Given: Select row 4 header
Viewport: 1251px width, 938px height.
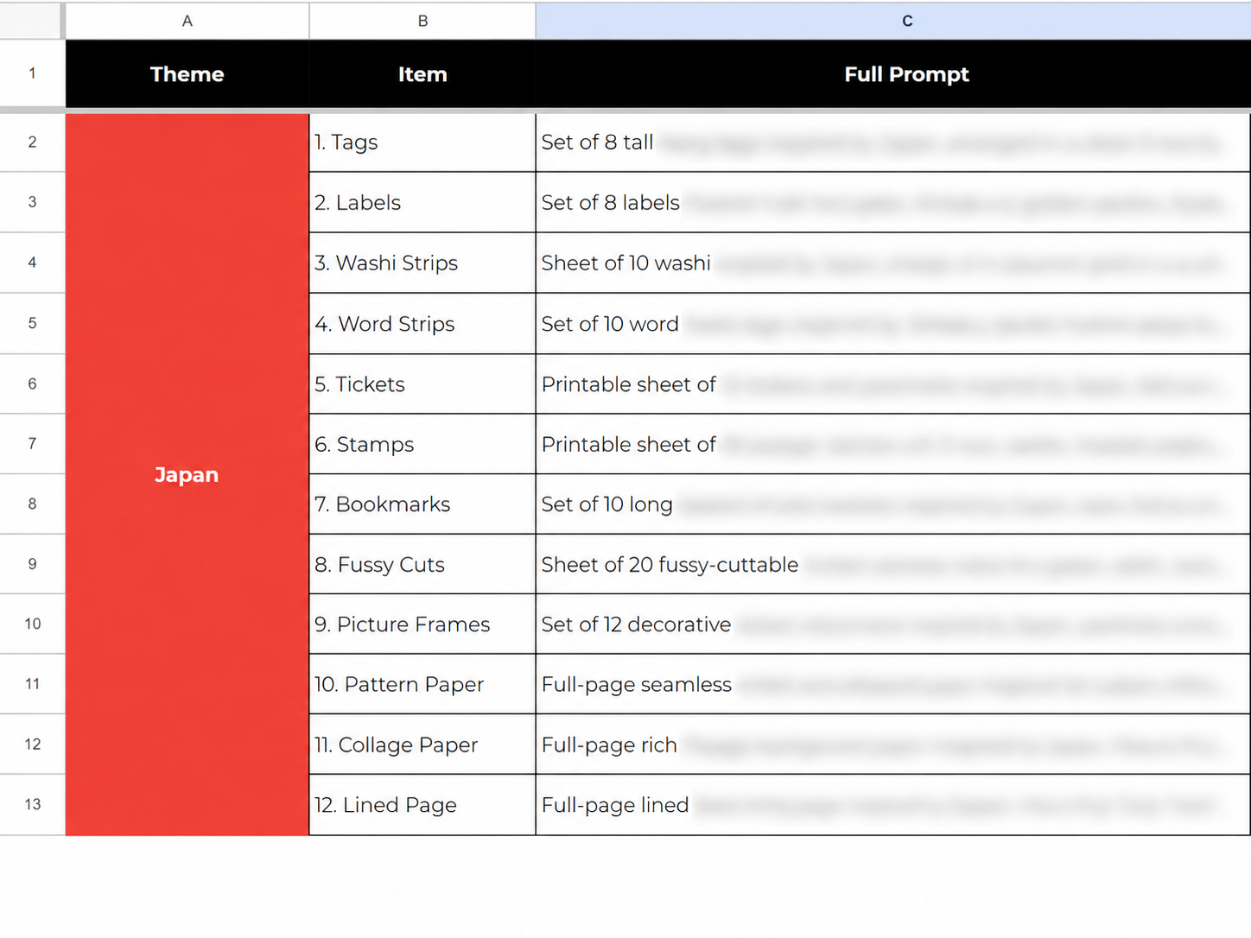Looking at the screenshot, I should (32, 263).
